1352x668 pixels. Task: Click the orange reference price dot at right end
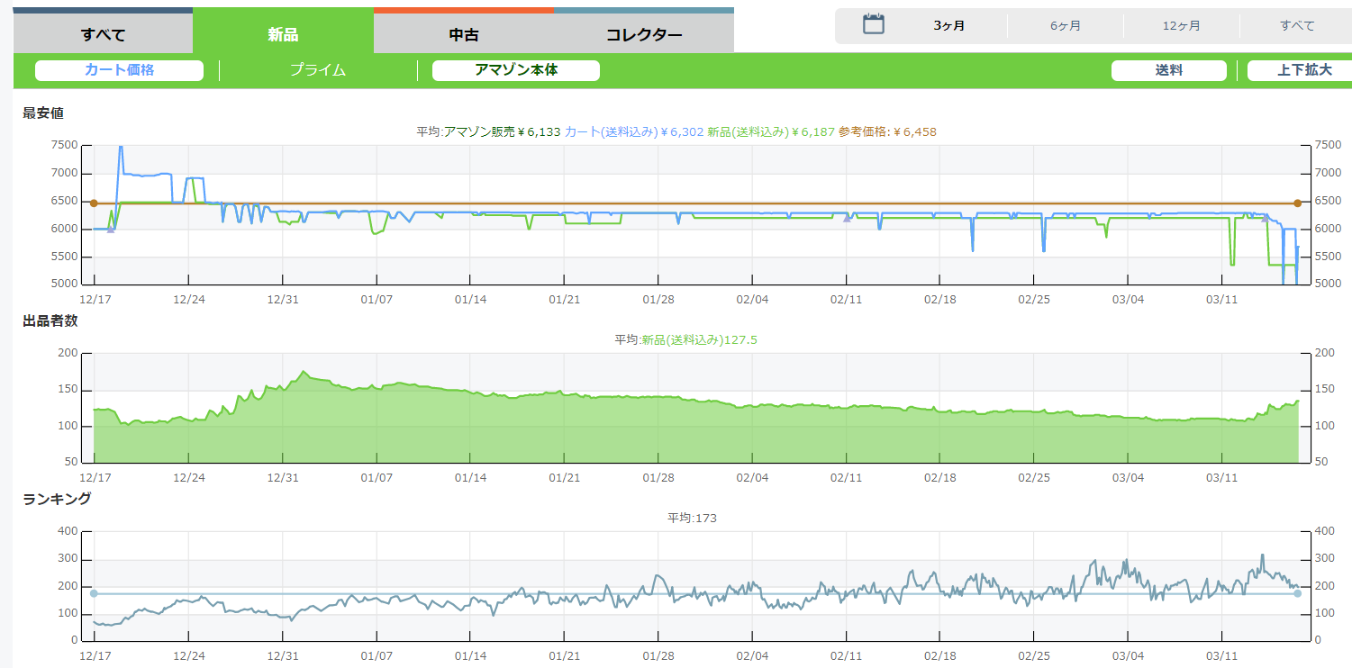tap(1297, 203)
